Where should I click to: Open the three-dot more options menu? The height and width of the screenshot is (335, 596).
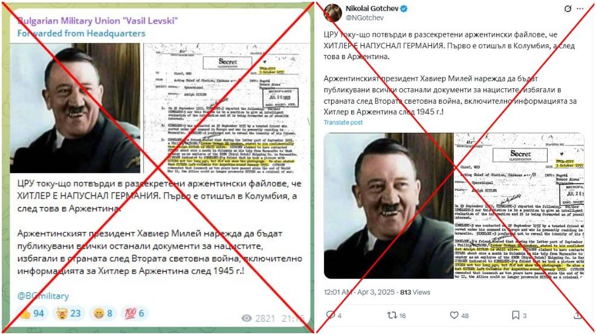point(580,8)
